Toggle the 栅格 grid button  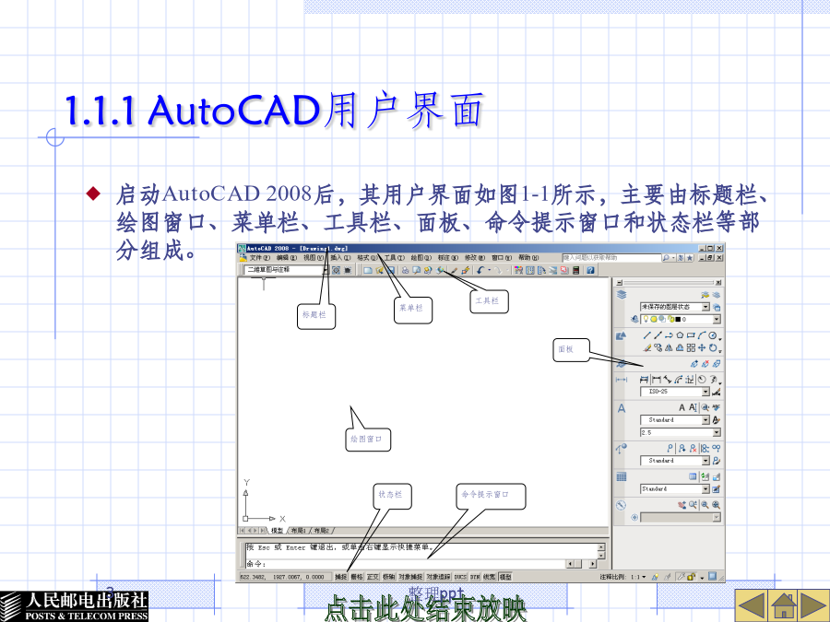(x=357, y=577)
